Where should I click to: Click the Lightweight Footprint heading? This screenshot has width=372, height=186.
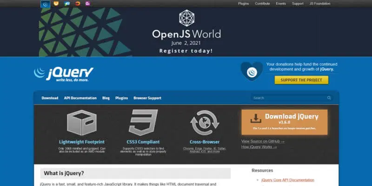tap(82, 142)
